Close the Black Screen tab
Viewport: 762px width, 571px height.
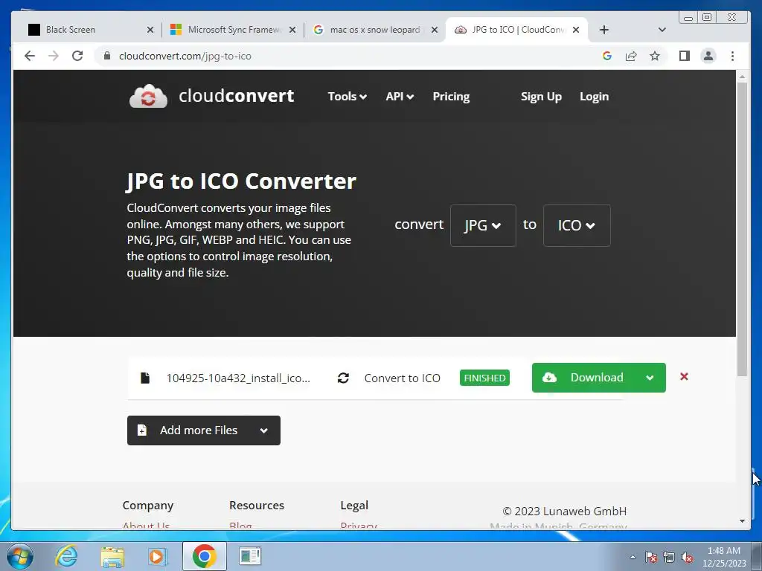pos(150,30)
